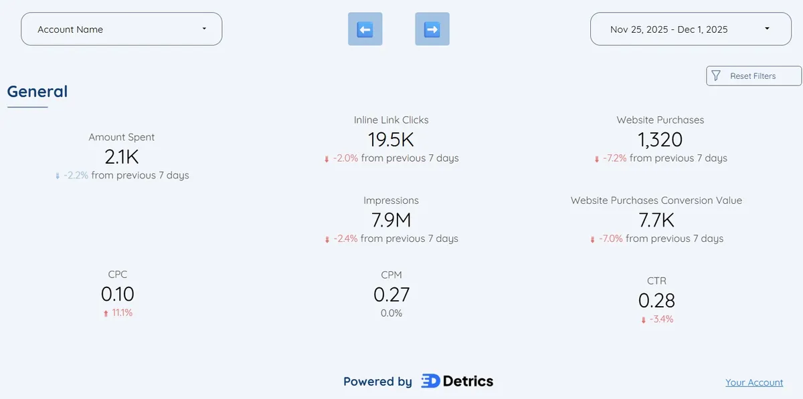Click the red up arrow under the CPC metric
The width and height of the screenshot is (803, 399).
pos(105,312)
